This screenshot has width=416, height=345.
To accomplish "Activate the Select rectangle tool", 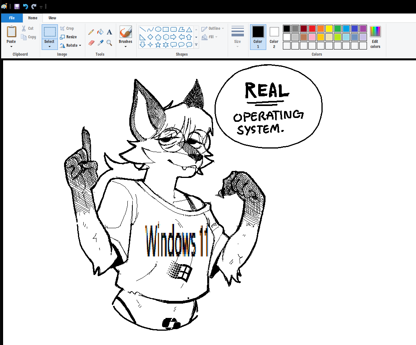I will [x=50, y=32].
